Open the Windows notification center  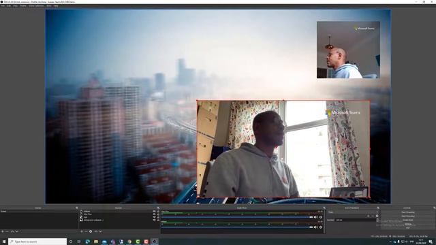pyautogui.click(x=431, y=242)
